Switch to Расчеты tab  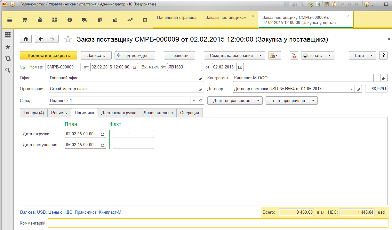click(60, 113)
